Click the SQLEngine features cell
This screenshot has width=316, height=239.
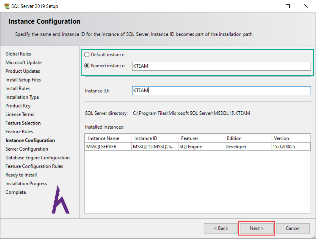coord(201,147)
